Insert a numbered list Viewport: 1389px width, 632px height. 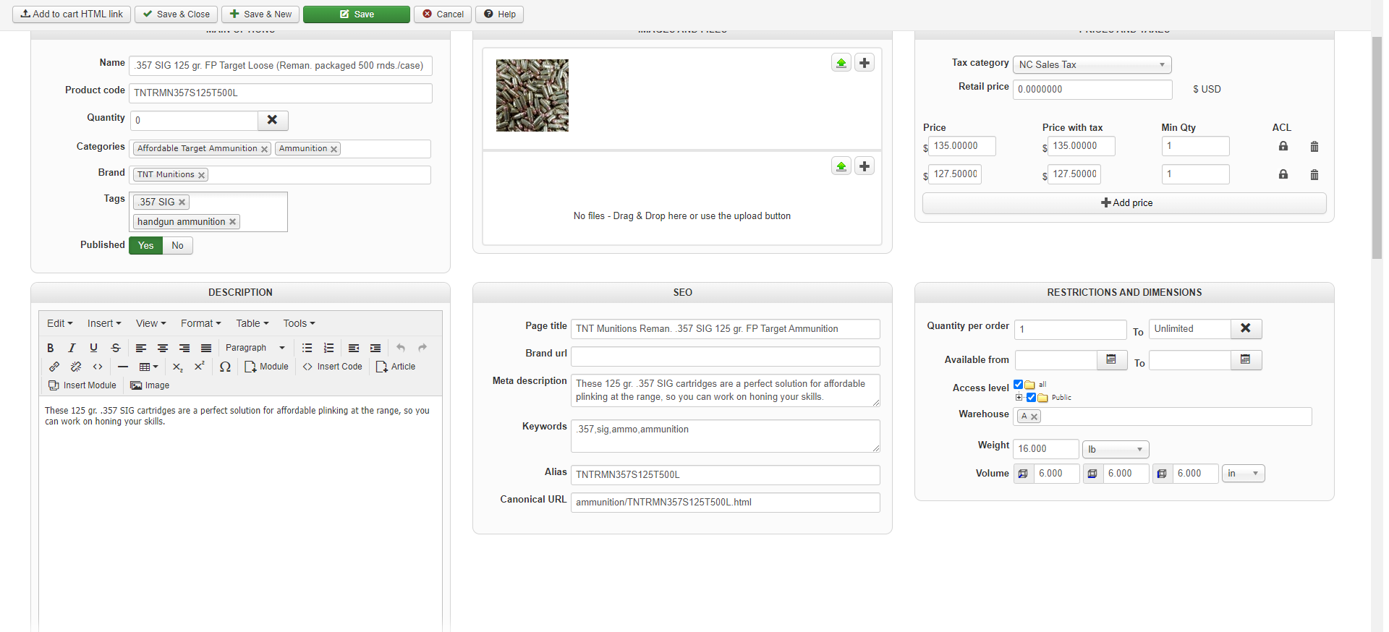(x=329, y=348)
